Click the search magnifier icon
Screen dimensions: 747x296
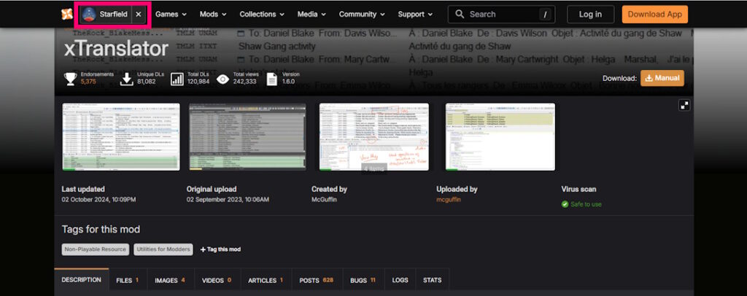coord(460,15)
